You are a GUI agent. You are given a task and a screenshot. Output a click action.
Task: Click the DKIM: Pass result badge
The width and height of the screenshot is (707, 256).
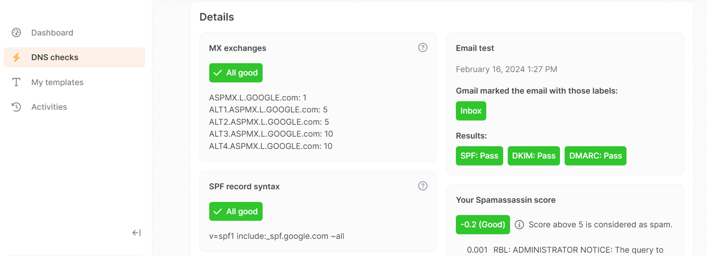[533, 156]
